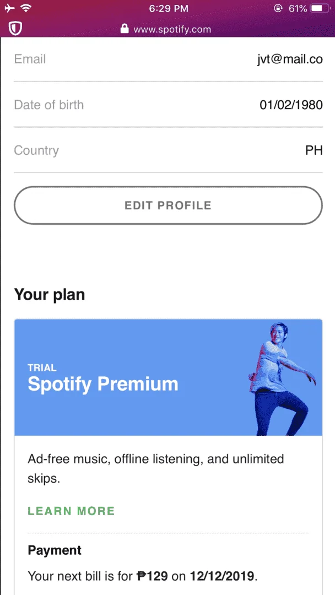Viewport: 335px width, 595px height.
Task: Tap the Your plan heading
Action: pyautogui.click(x=50, y=295)
